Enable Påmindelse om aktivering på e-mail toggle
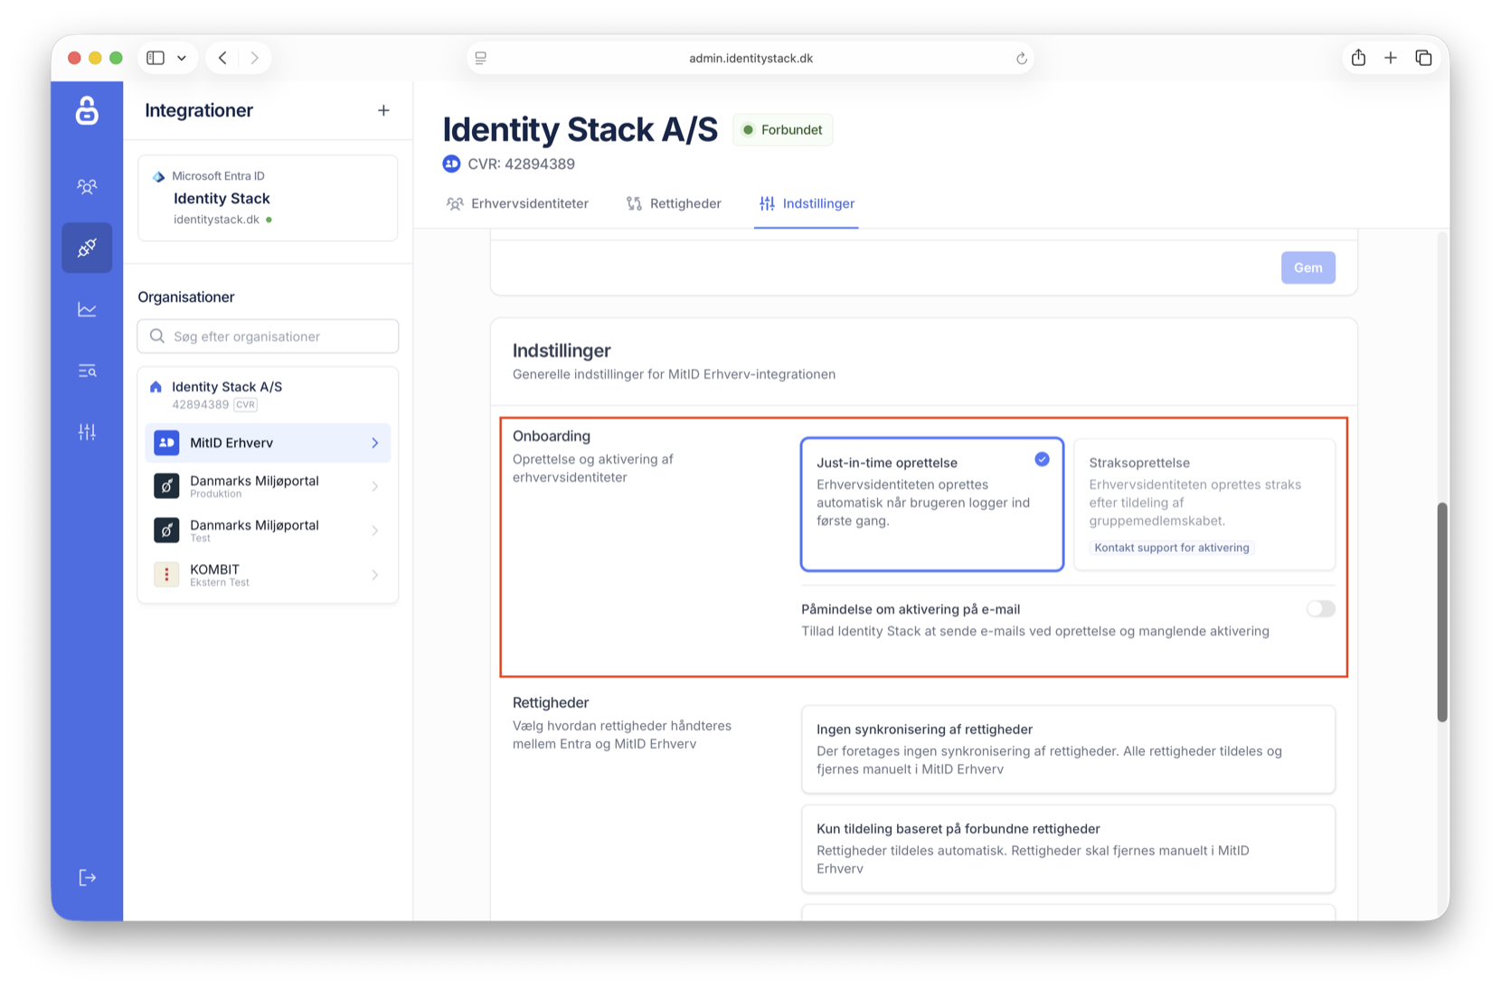1501x988 pixels. pos(1320,609)
